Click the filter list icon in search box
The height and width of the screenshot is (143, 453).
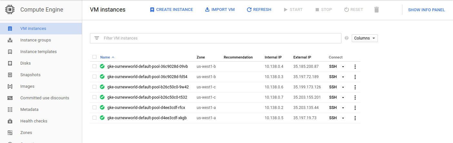[97, 38]
